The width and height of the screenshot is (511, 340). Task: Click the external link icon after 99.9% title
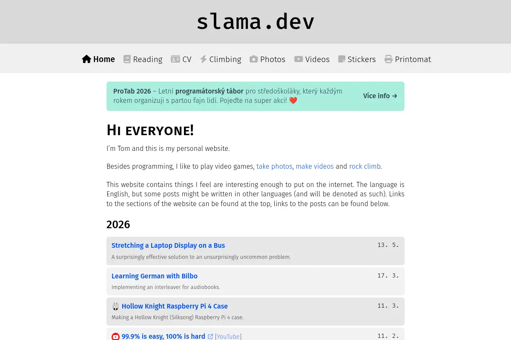pyautogui.click(x=210, y=337)
